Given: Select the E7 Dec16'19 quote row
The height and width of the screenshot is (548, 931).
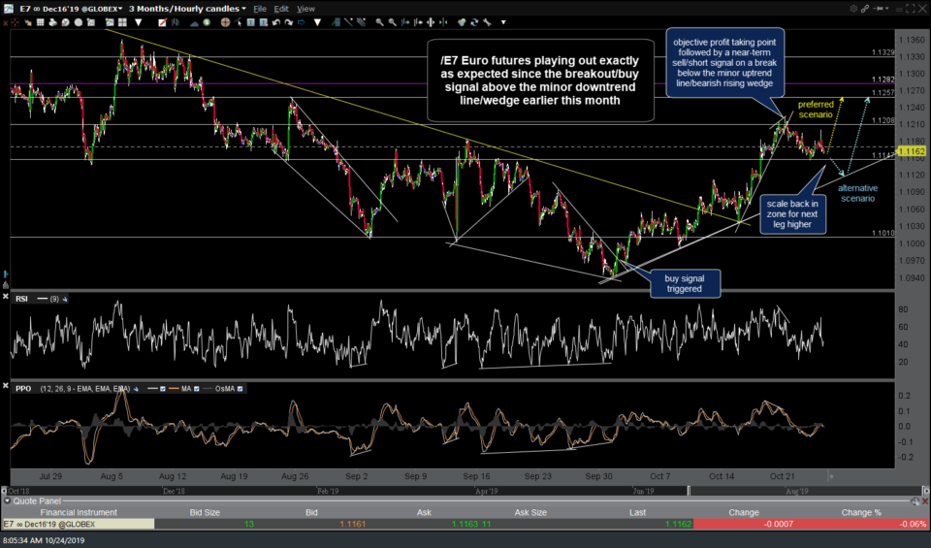Looking at the screenshot, I should point(78,524).
